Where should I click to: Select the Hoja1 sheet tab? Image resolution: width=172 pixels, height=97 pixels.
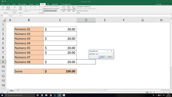tap(12, 90)
